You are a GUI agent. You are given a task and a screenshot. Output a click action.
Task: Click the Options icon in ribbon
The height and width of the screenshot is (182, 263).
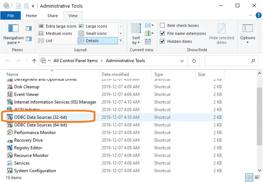[247, 29]
